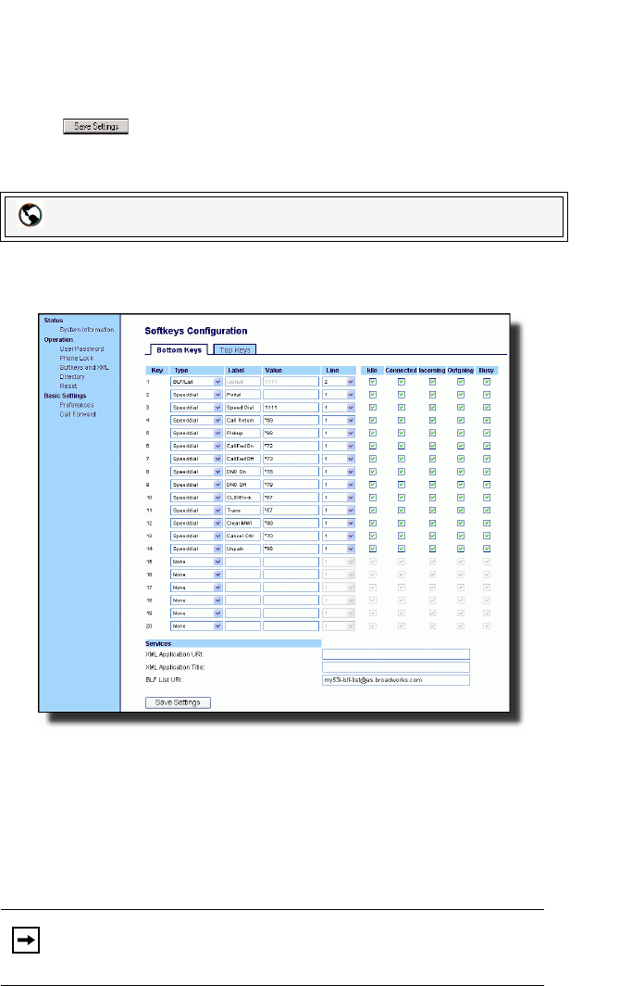Open the Type dropdown for key 20
The image size is (632, 986).
point(196,626)
